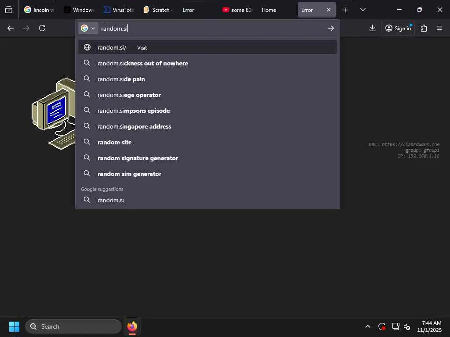Open the Windows Start menu
The image size is (450, 337).
14,326
